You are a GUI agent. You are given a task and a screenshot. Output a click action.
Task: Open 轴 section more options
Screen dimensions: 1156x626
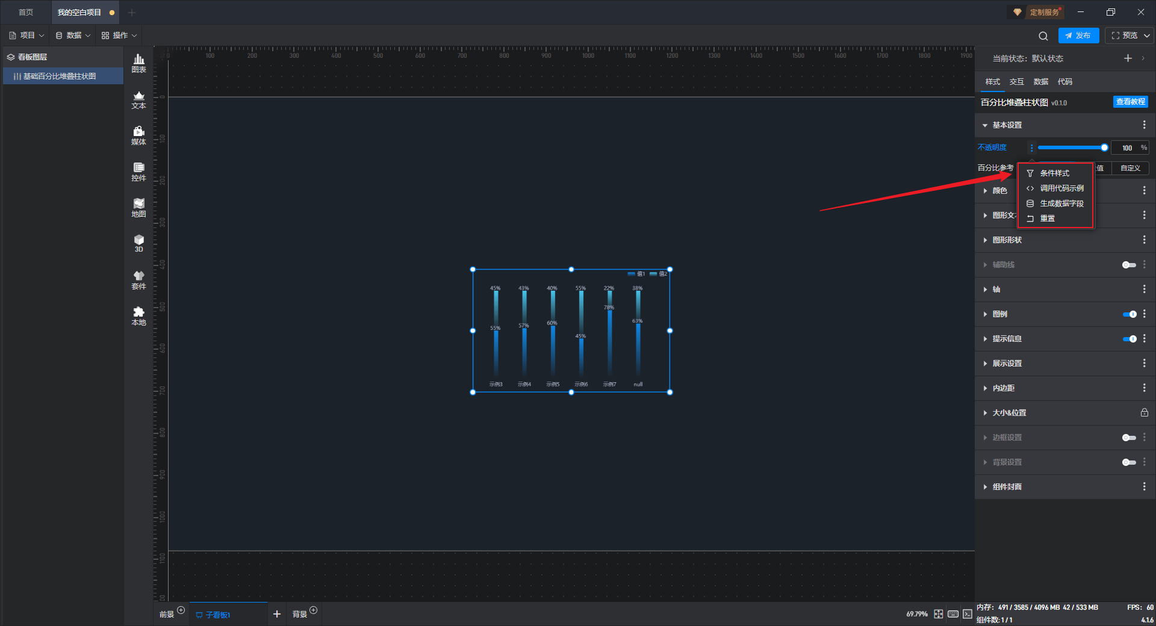pos(1144,289)
